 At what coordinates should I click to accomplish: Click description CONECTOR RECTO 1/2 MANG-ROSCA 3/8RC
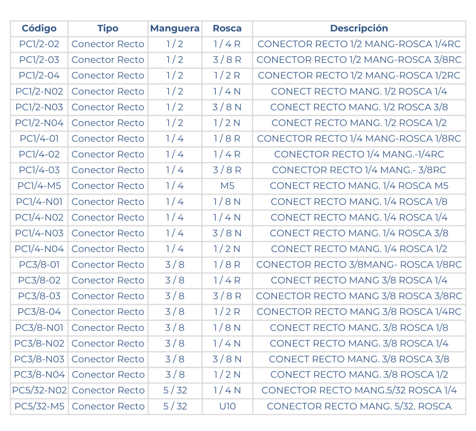coord(359,60)
